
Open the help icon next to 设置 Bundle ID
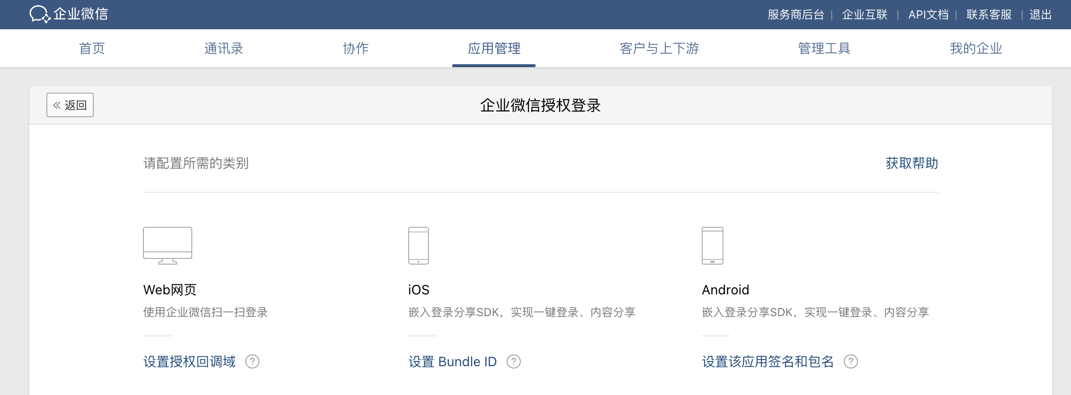click(515, 361)
